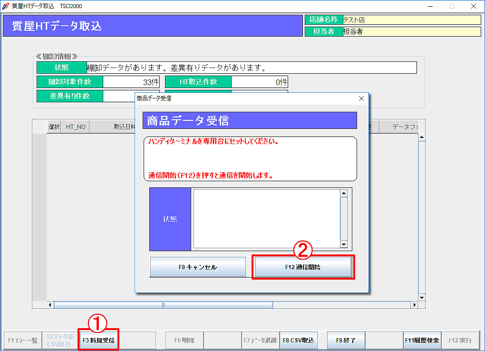Click F3 新規受信 function button
Image resolution: width=485 pixels, height=351 pixels.
pos(98,340)
